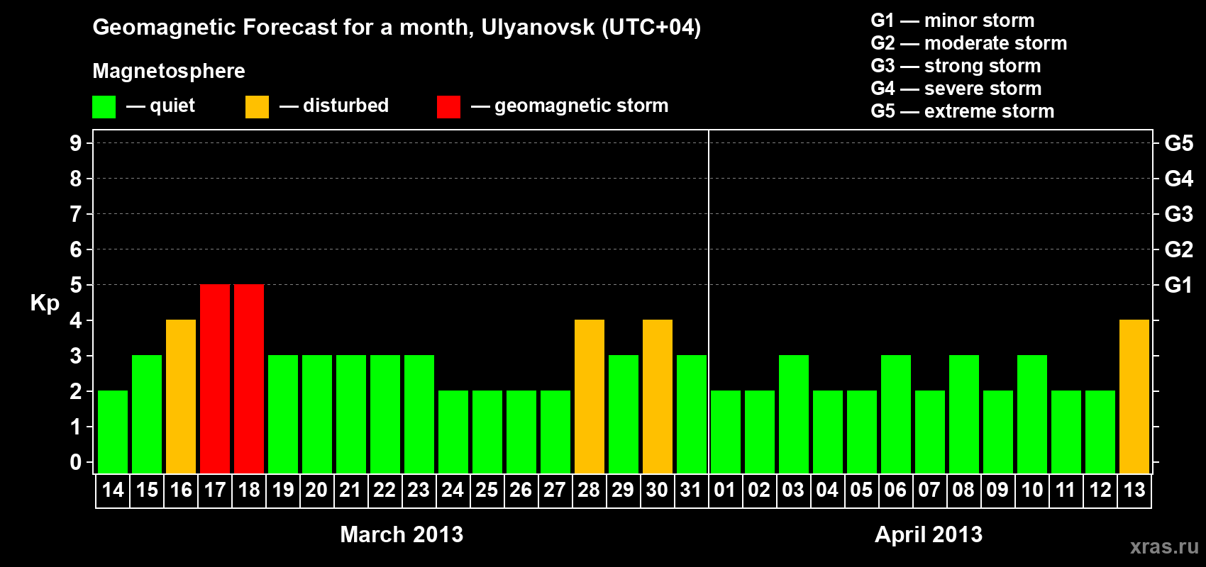Image resolution: width=1206 pixels, height=567 pixels.
Task: Select the red bar for March 17
Action: pyautogui.click(x=215, y=378)
